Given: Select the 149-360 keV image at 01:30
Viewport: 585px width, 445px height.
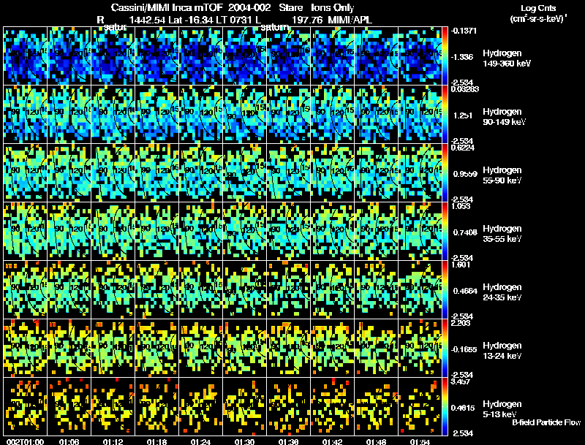Looking at the screenshot, I should 245,56.
